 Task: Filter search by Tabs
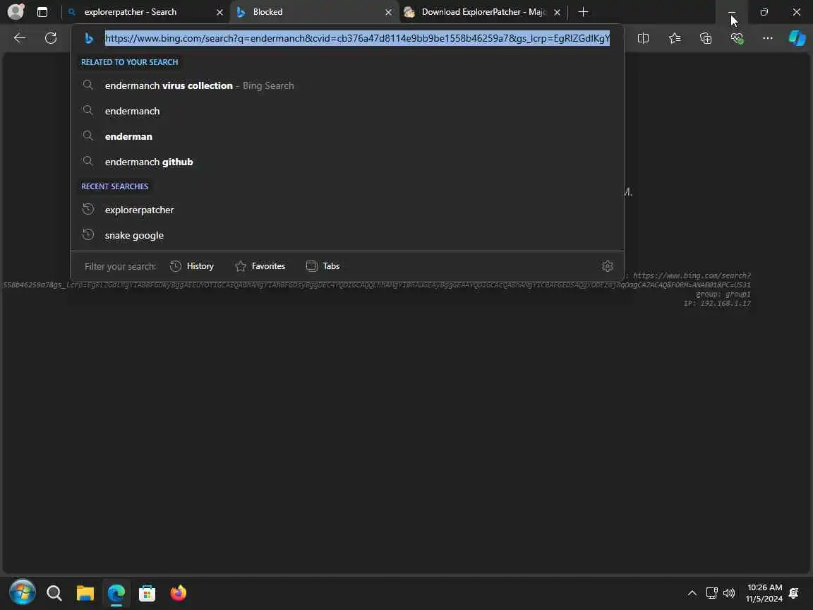(323, 266)
